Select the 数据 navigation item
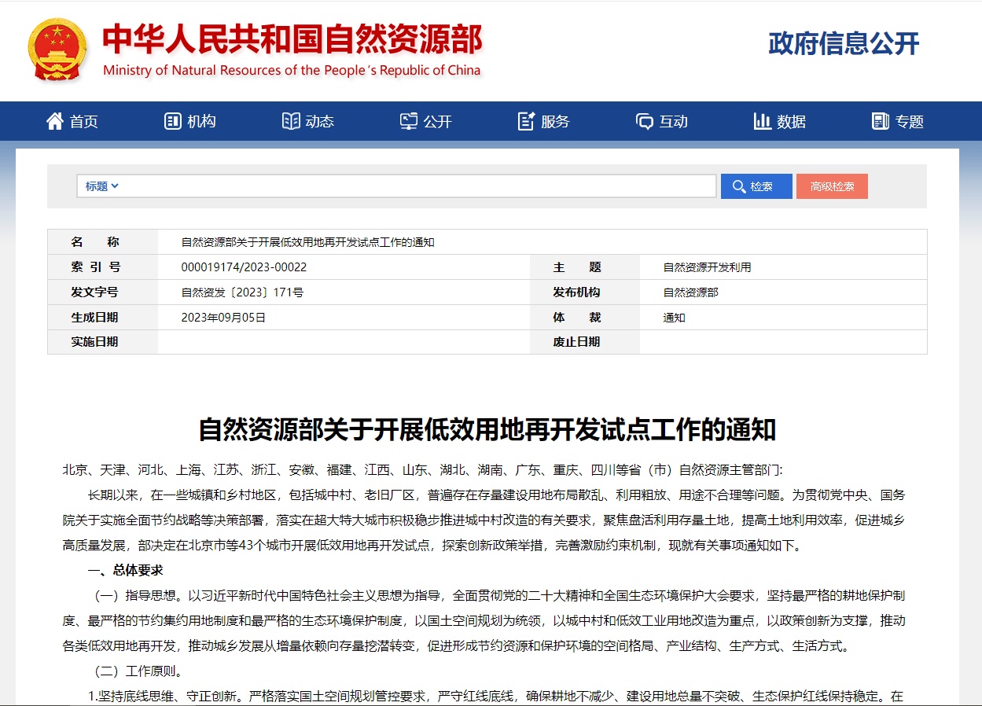The image size is (982, 706). point(791,121)
